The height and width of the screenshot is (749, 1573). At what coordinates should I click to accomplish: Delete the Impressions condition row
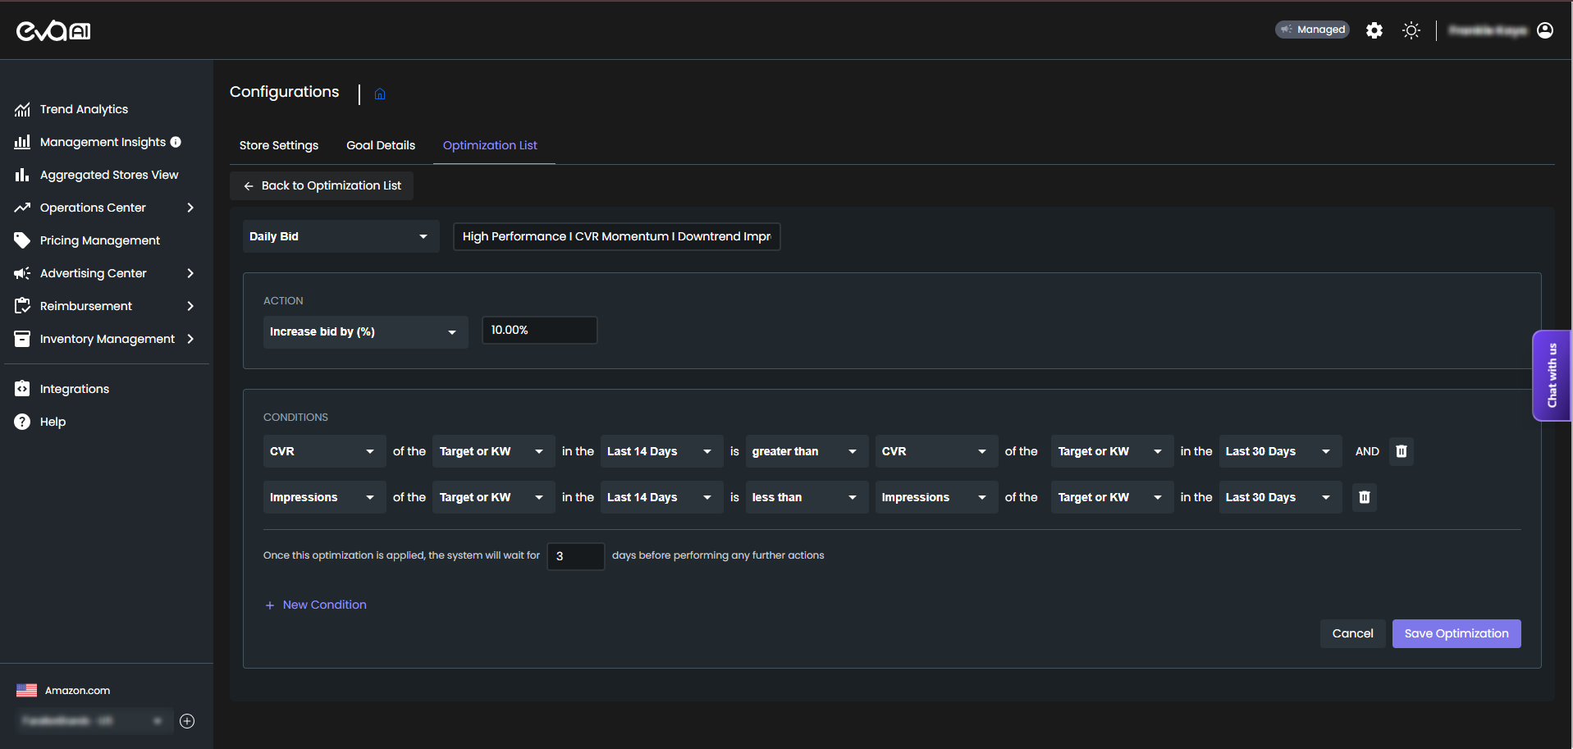[x=1364, y=497]
